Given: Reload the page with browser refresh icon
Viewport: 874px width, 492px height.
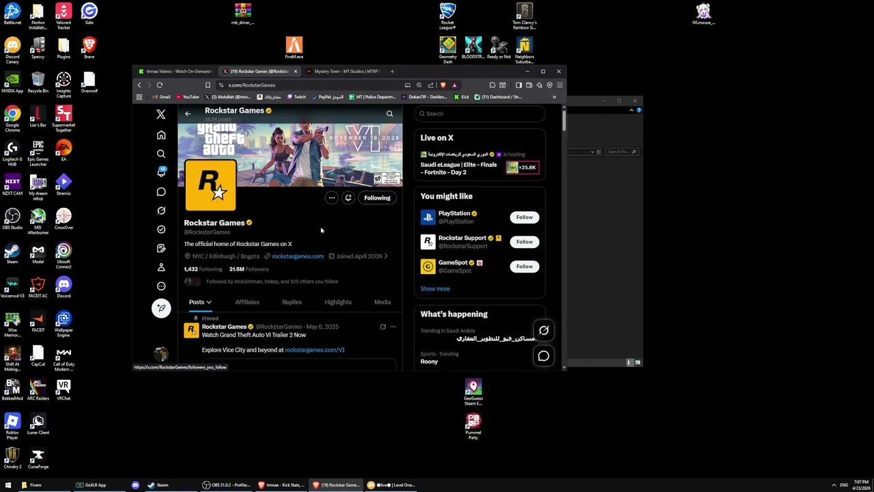Looking at the screenshot, I should tap(160, 85).
